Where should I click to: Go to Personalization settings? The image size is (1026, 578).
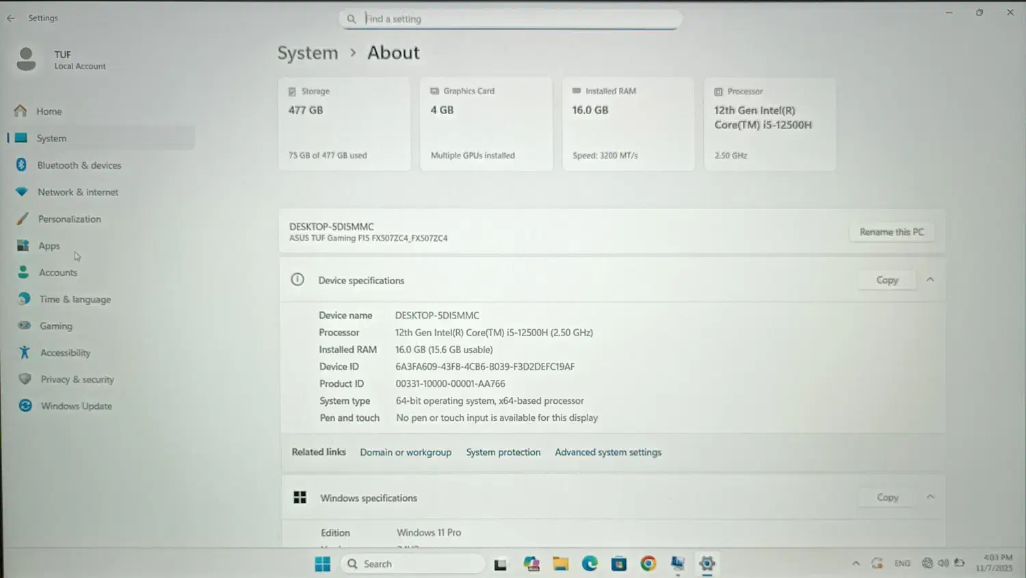[x=69, y=219]
